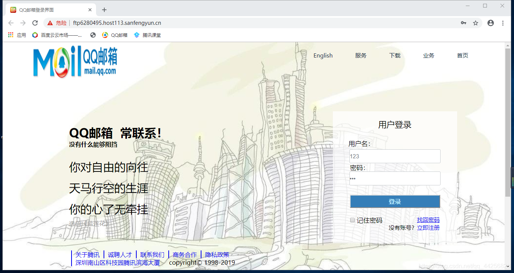
Task: Open the 关于腾讯 footer link
Action: pos(87,255)
